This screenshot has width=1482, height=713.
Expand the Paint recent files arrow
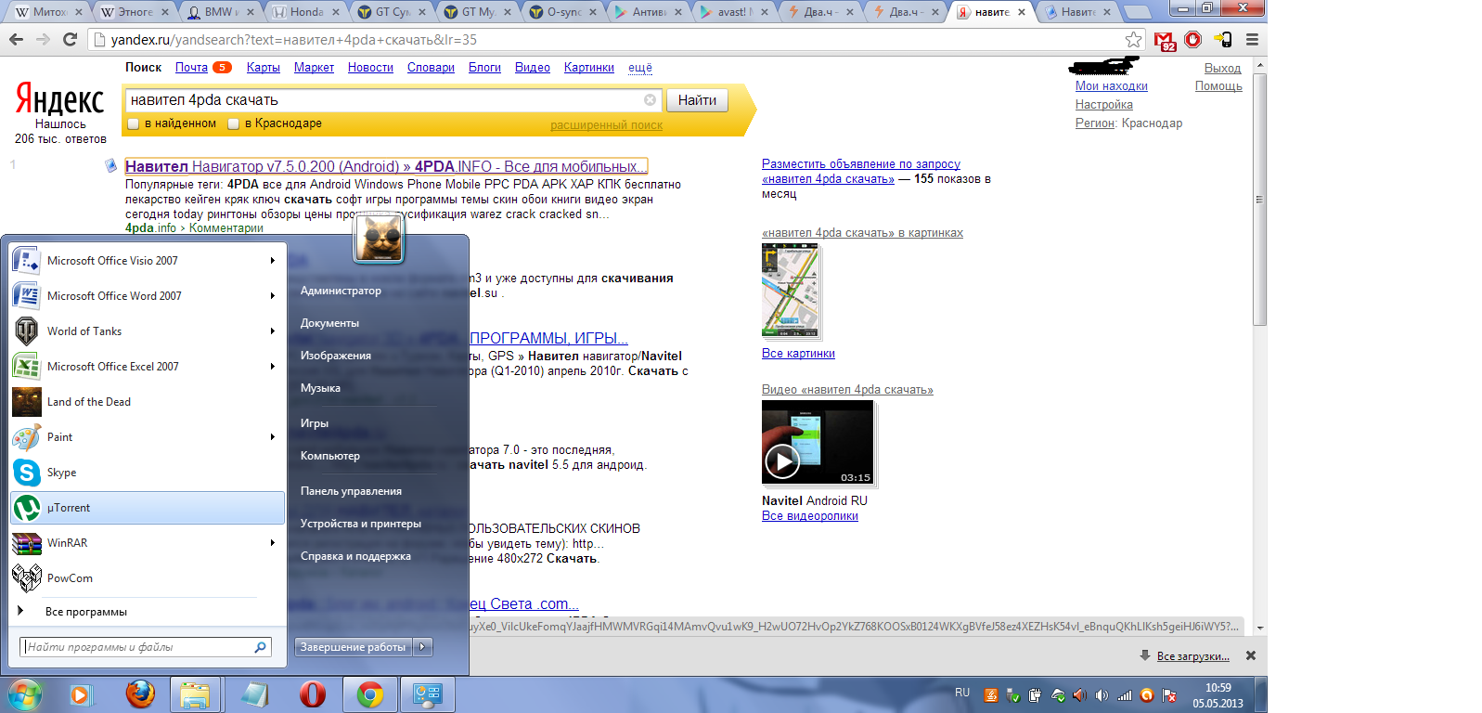[x=273, y=437]
